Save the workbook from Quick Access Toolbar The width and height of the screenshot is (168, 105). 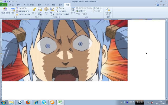click(5, 2)
